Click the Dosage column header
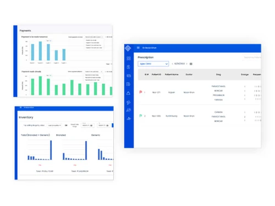Image resolution: width=275 pixels, height=206 pixels. [x=245, y=75]
